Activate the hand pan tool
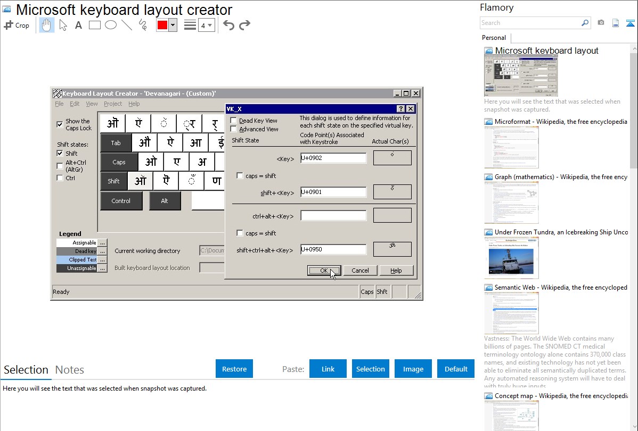Screen dimensions: 638x431 click(47, 25)
